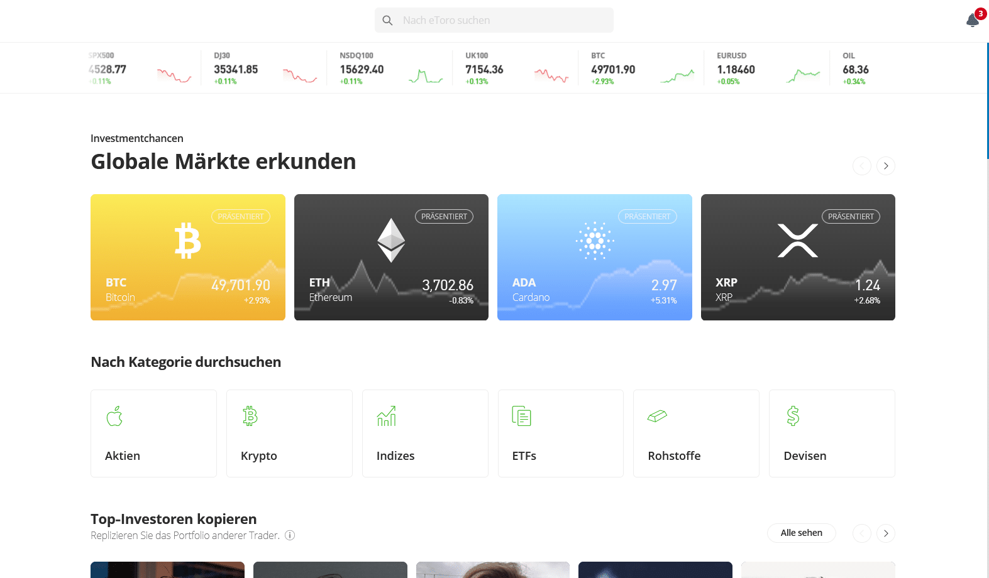Click PRÄSENTIERT badge on Cardano card

coord(648,217)
